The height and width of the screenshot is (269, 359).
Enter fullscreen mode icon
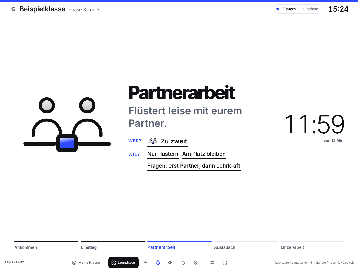[225, 263]
